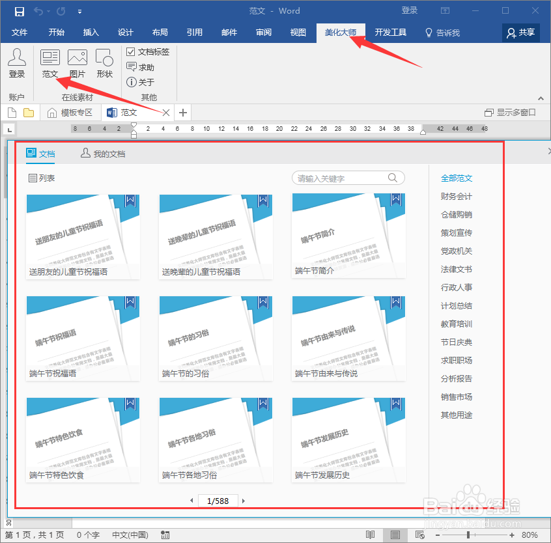Viewport: 551px width, 543px height.
Task: Click the page number field 1/588
Action: click(x=218, y=501)
